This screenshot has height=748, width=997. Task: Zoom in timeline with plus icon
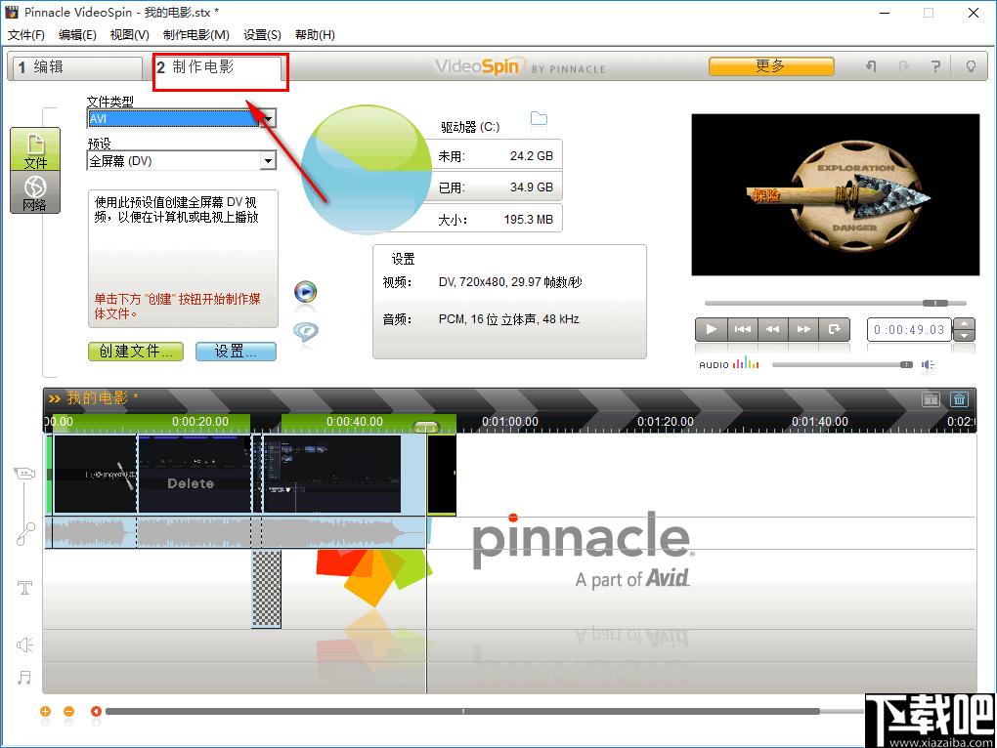(45, 711)
